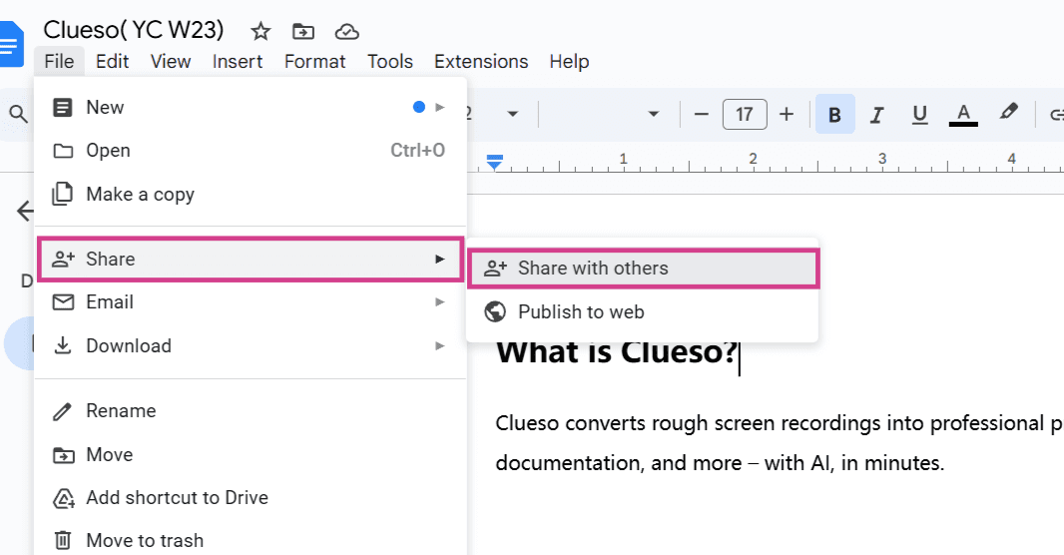Click the pencil icon beside Rename
Image resolution: width=1064 pixels, height=555 pixels.
pyautogui.click(x=63, y=411)
